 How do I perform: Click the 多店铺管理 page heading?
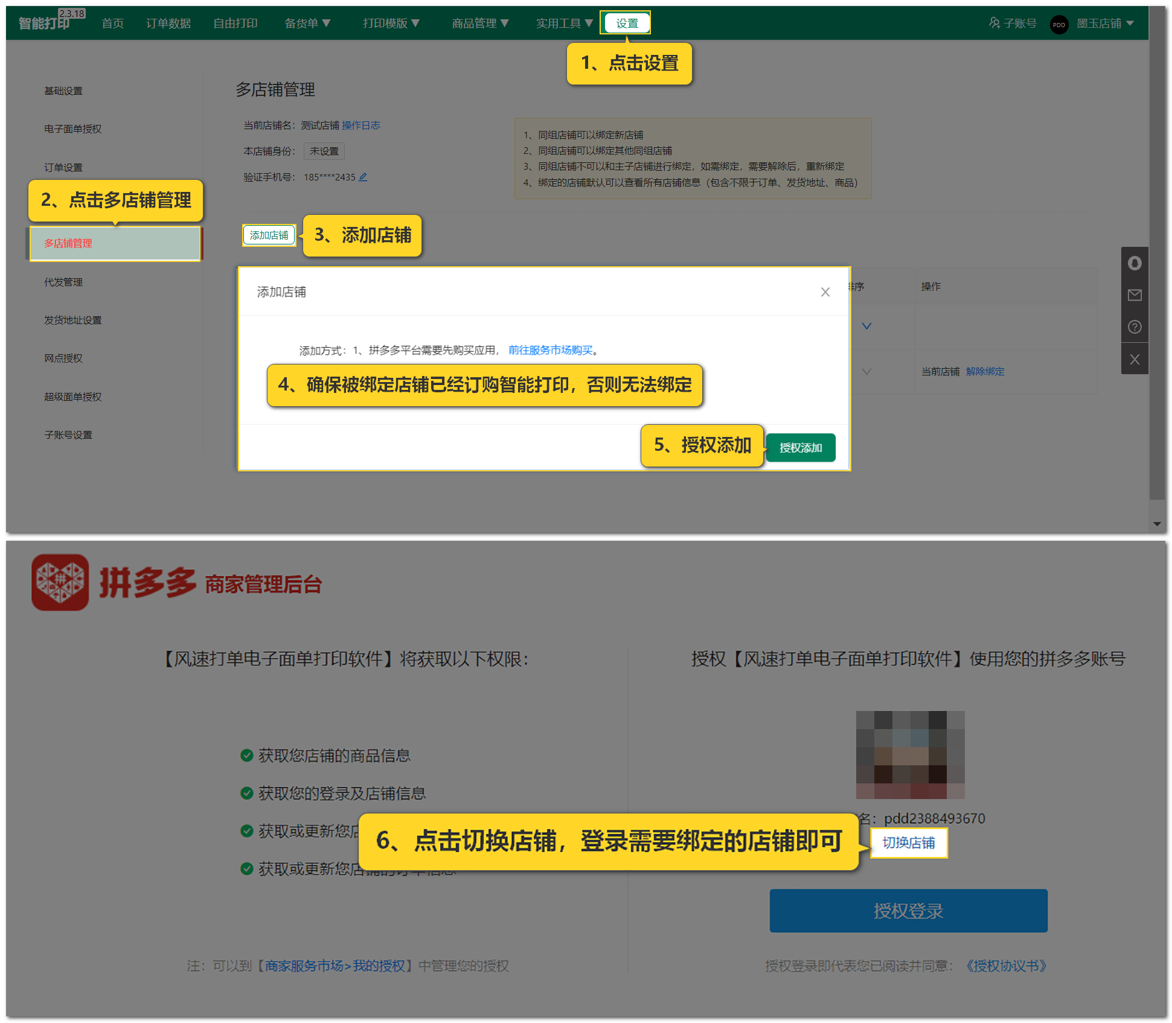[x=275, y=90]
